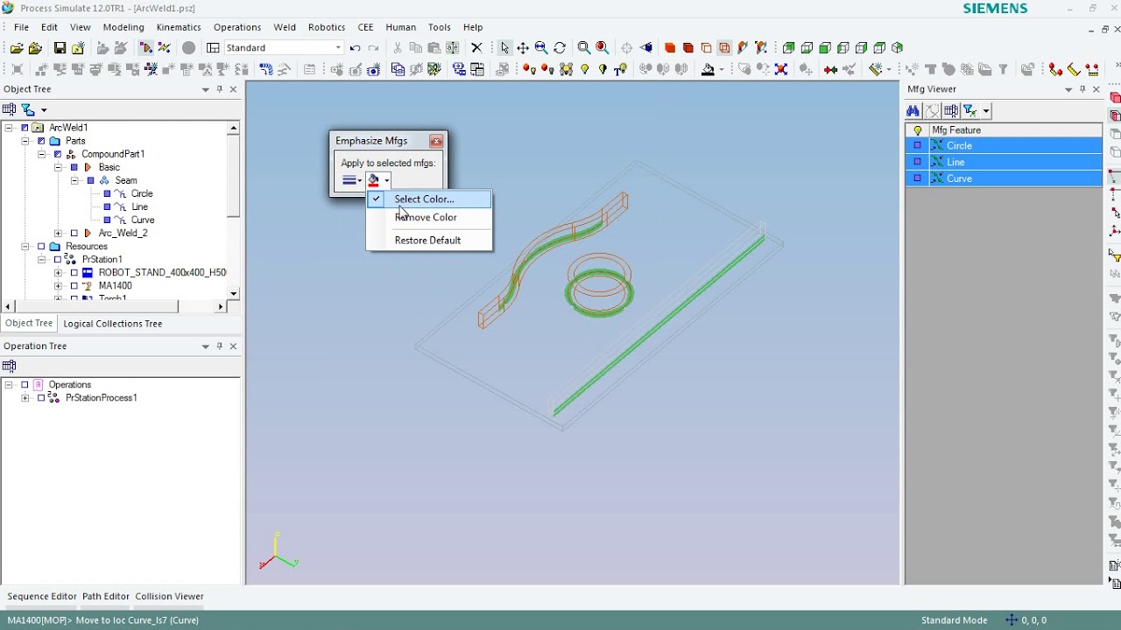Image resolution: width=1121 pixels, height=630 pixels.
Task: Select the CompoundPart1 tree item
Action: [113, 154]
